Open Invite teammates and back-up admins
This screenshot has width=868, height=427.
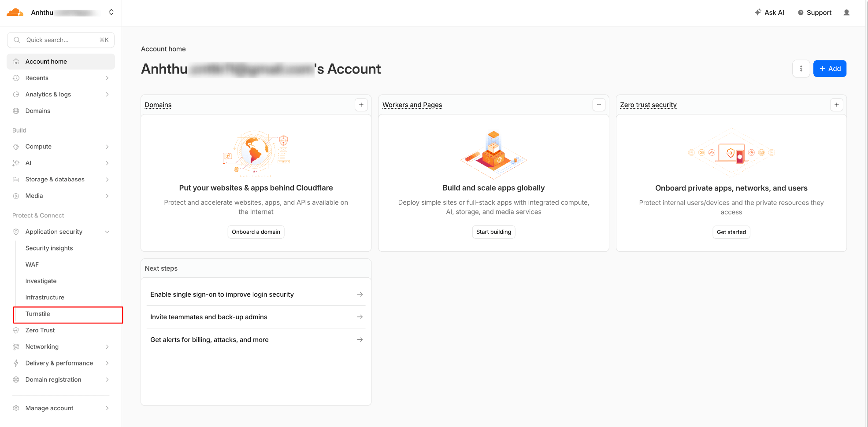click(x=256, y=317)
